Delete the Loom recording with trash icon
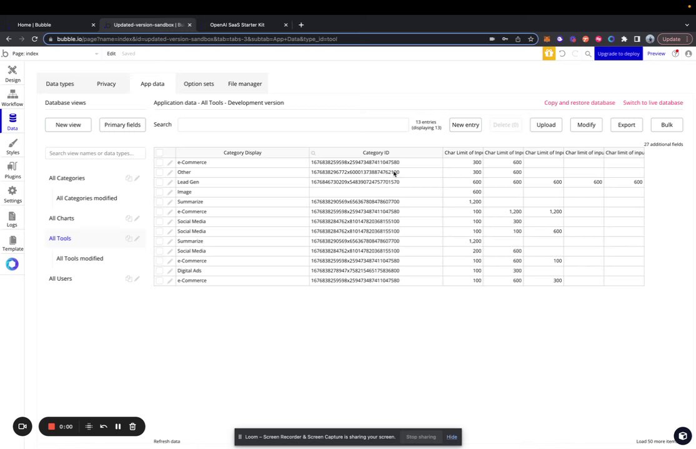Screen dimensions: 696x449 tap(132, 427)
